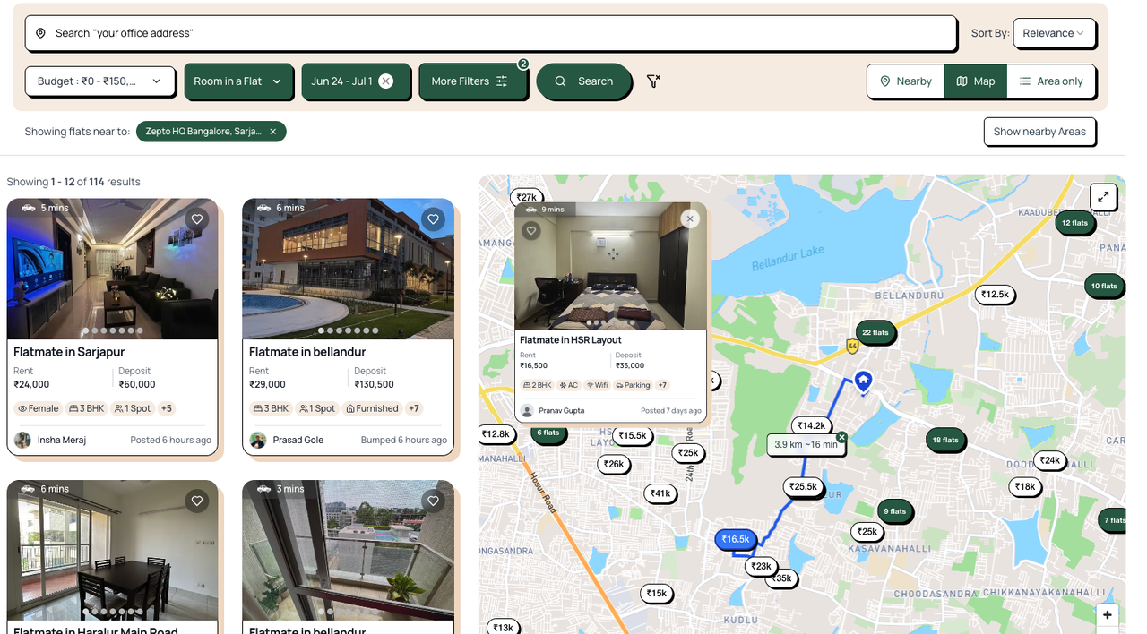Open the Sort By Relevance dropdown
Screen dimensions: 1147x634
[x=1054, y=33]
